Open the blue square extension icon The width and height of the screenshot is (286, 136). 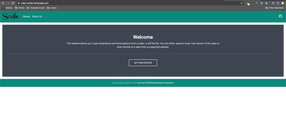[x=262, y=3]
